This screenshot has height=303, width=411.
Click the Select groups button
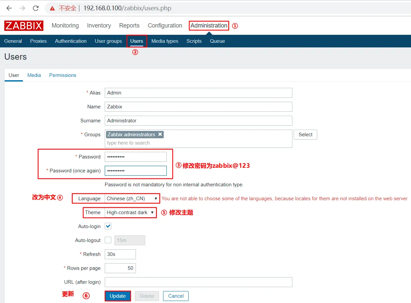click(305, 134)
